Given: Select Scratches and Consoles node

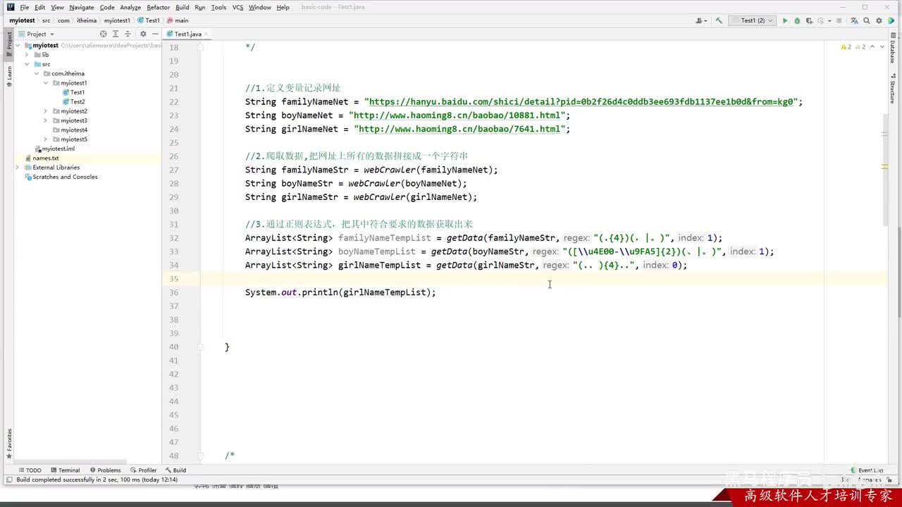Looking at the screenshot, I should point(61,177).
